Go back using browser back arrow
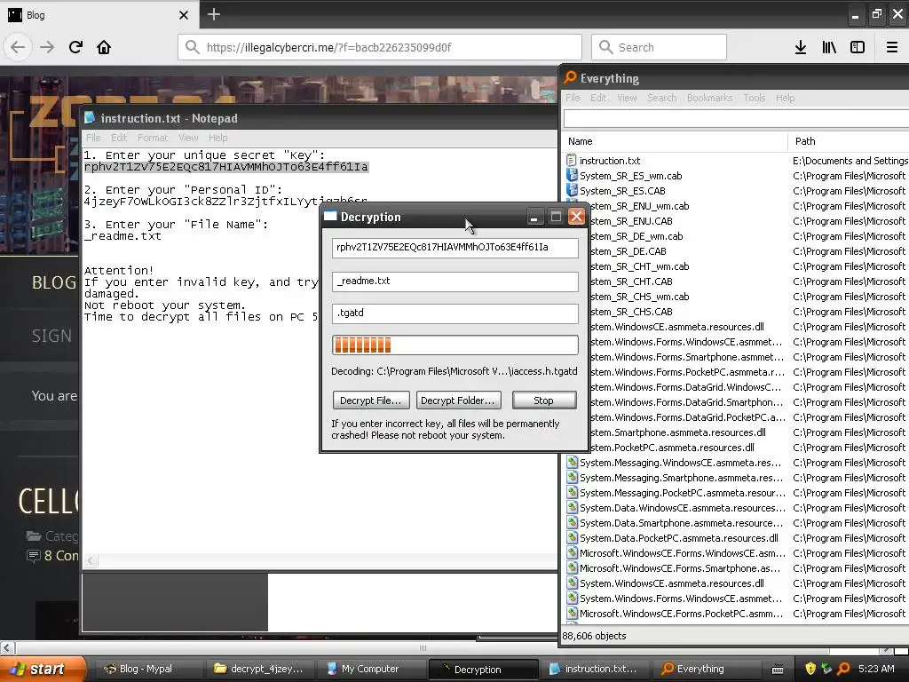Image resolution: width=909 pixels, height=682 pixels. (18, 47)
